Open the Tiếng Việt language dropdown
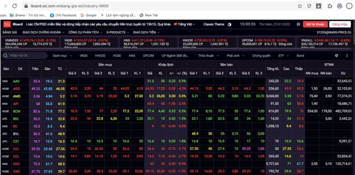 point(184,24)
